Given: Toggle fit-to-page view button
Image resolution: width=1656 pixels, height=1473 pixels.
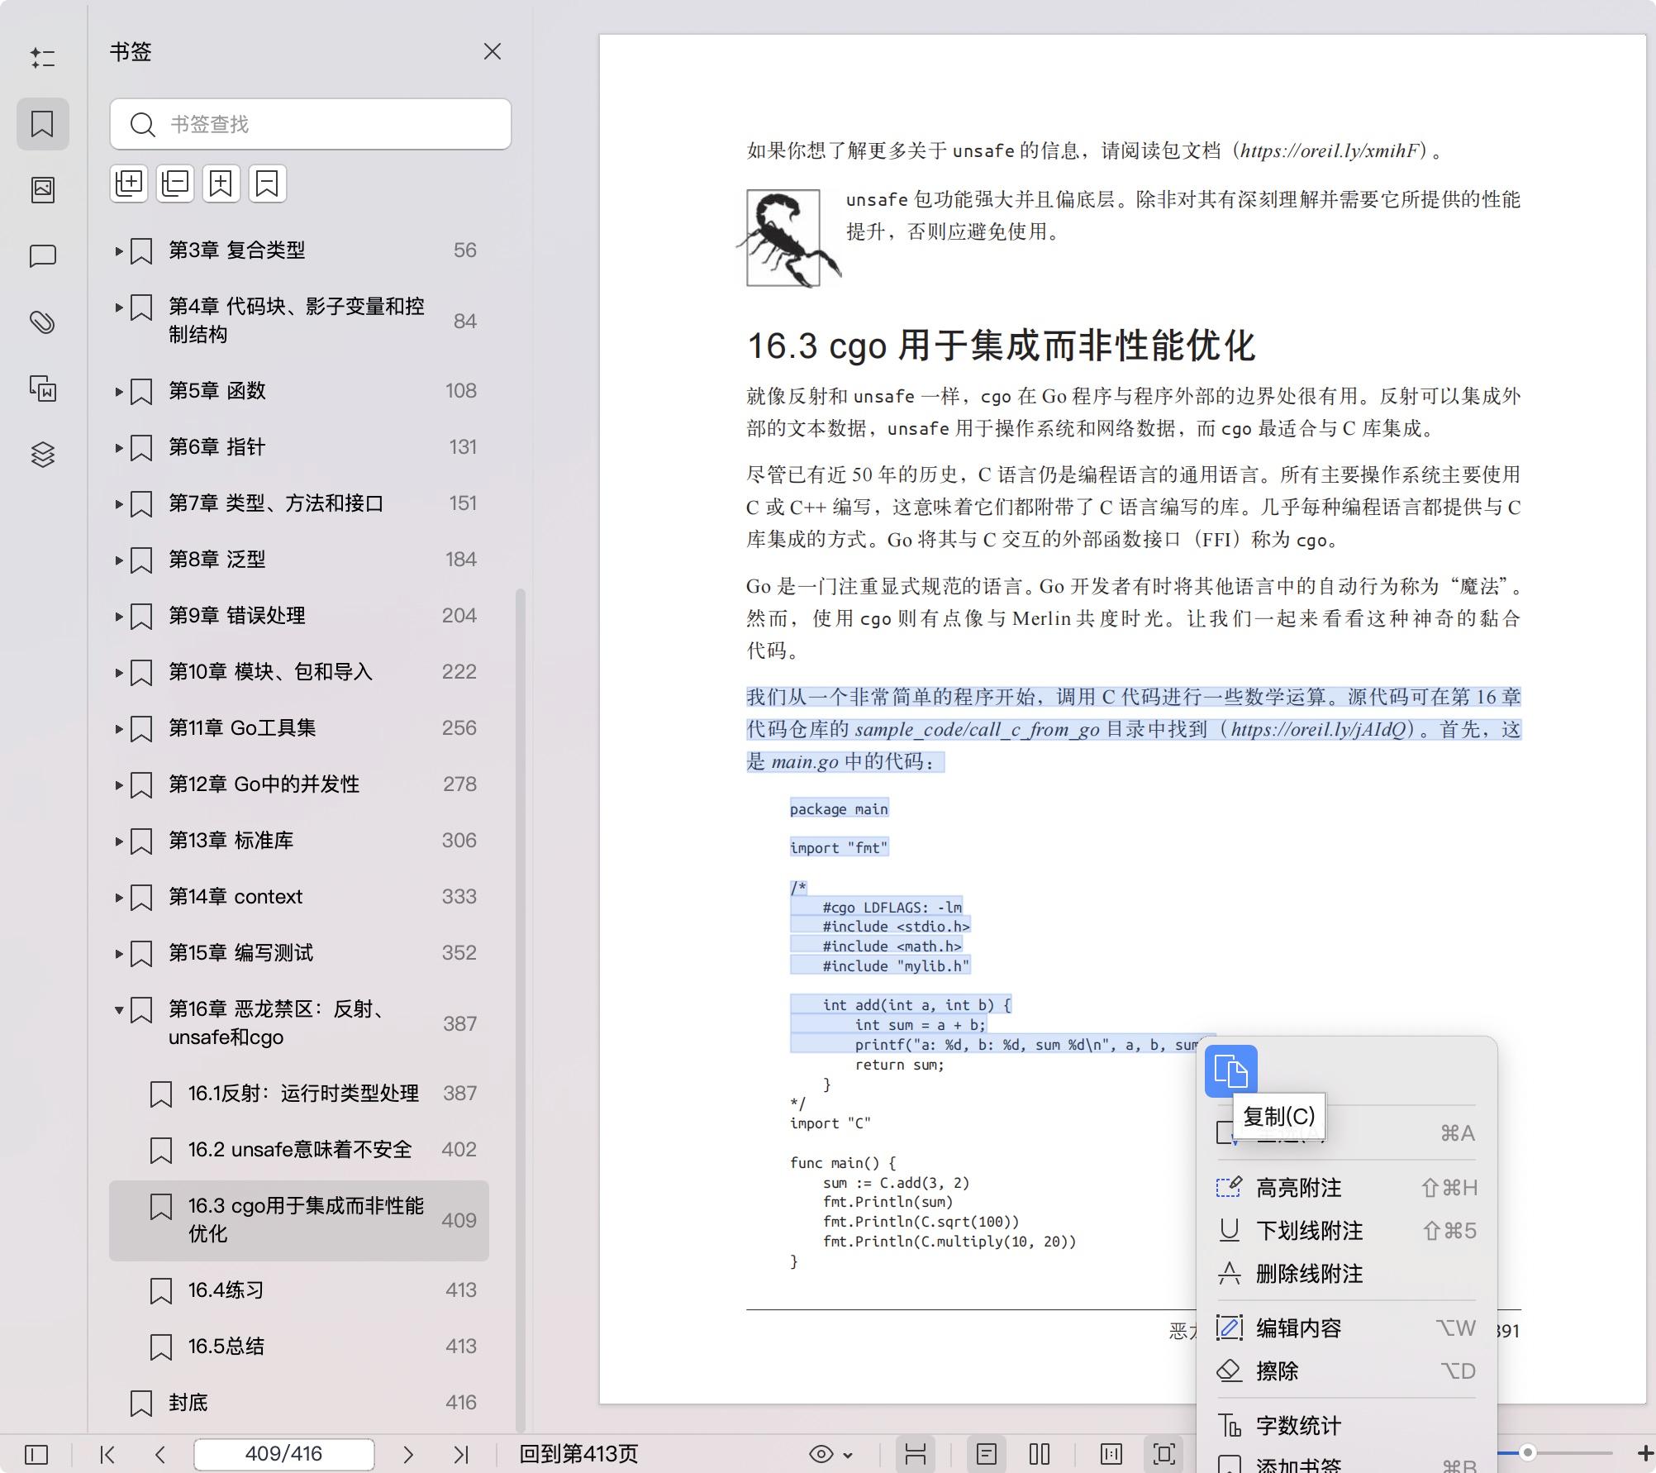Looking at the screenshot, I should pos(1163,1454).
